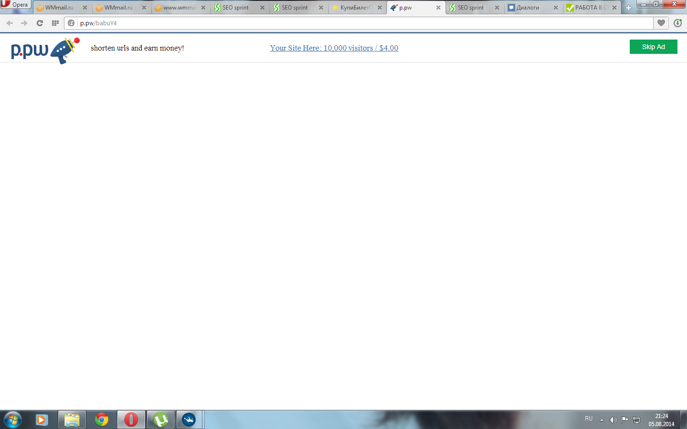Open a new tab with plus button
Image resolution: width=687 pixels, height=429 pixels.
628,8
